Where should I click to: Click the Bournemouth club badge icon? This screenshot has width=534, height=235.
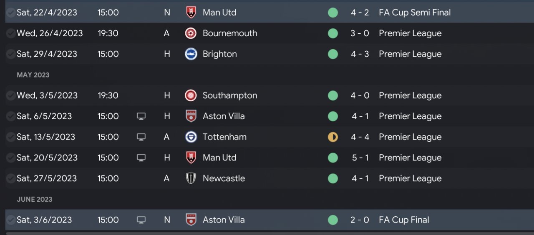tap(191, 33)
